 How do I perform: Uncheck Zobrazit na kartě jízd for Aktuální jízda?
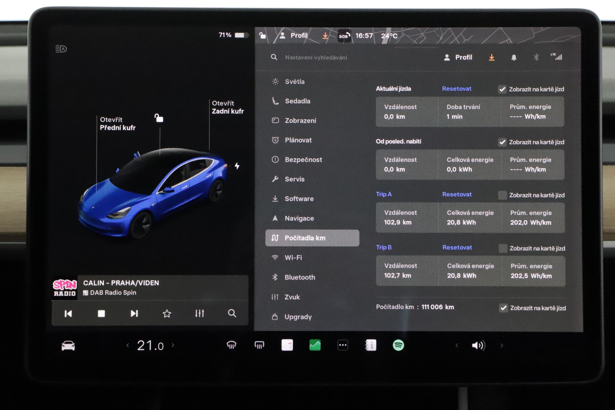click(502, 89)
